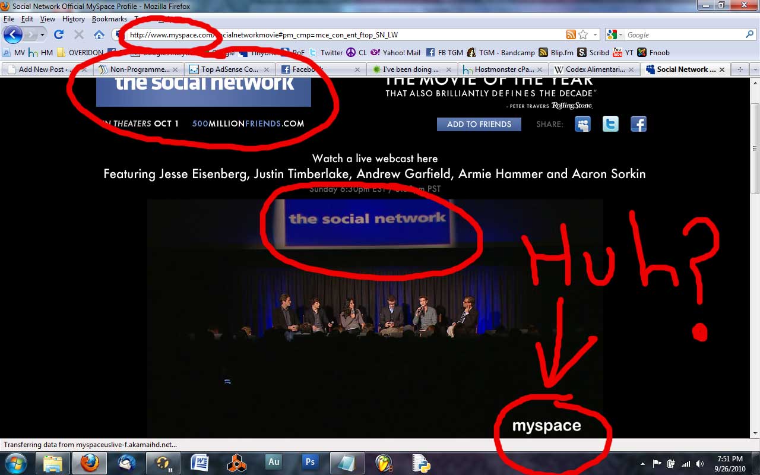Open a new tab with plus button
The image size is (760, 475).
(740, 69)
